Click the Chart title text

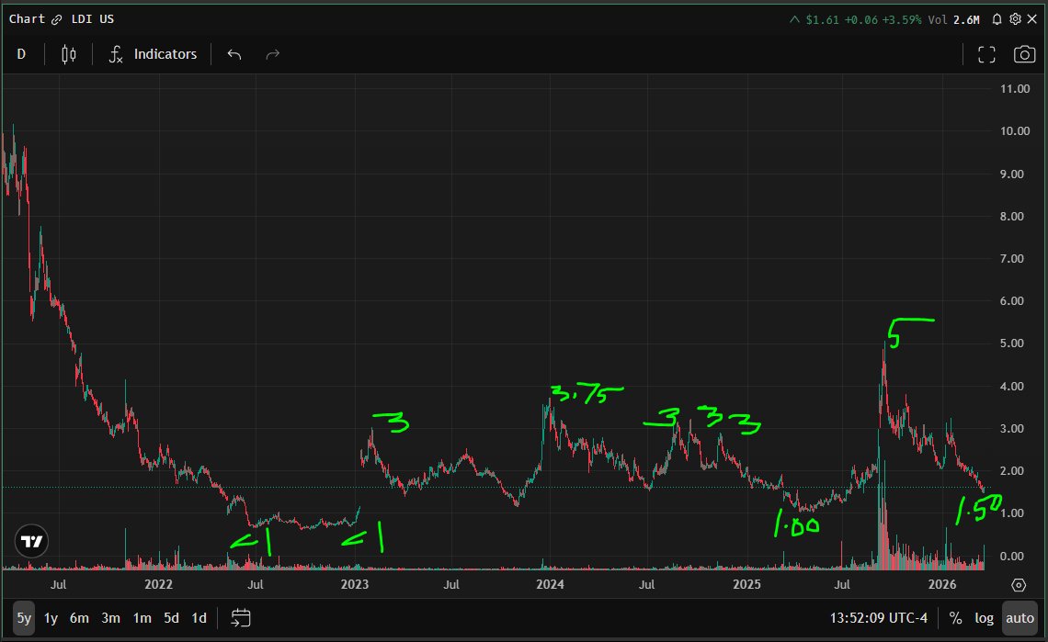27,19
